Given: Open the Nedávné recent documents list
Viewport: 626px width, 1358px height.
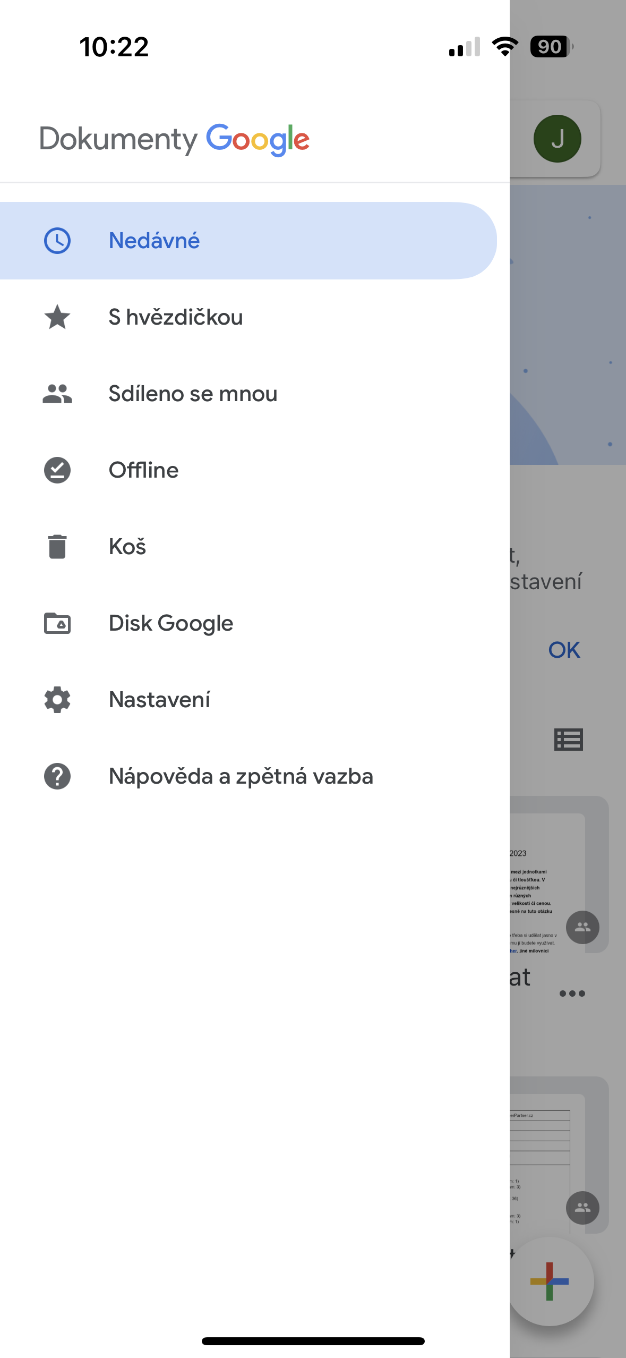Looking at the screenshot, I should point(155,241).
